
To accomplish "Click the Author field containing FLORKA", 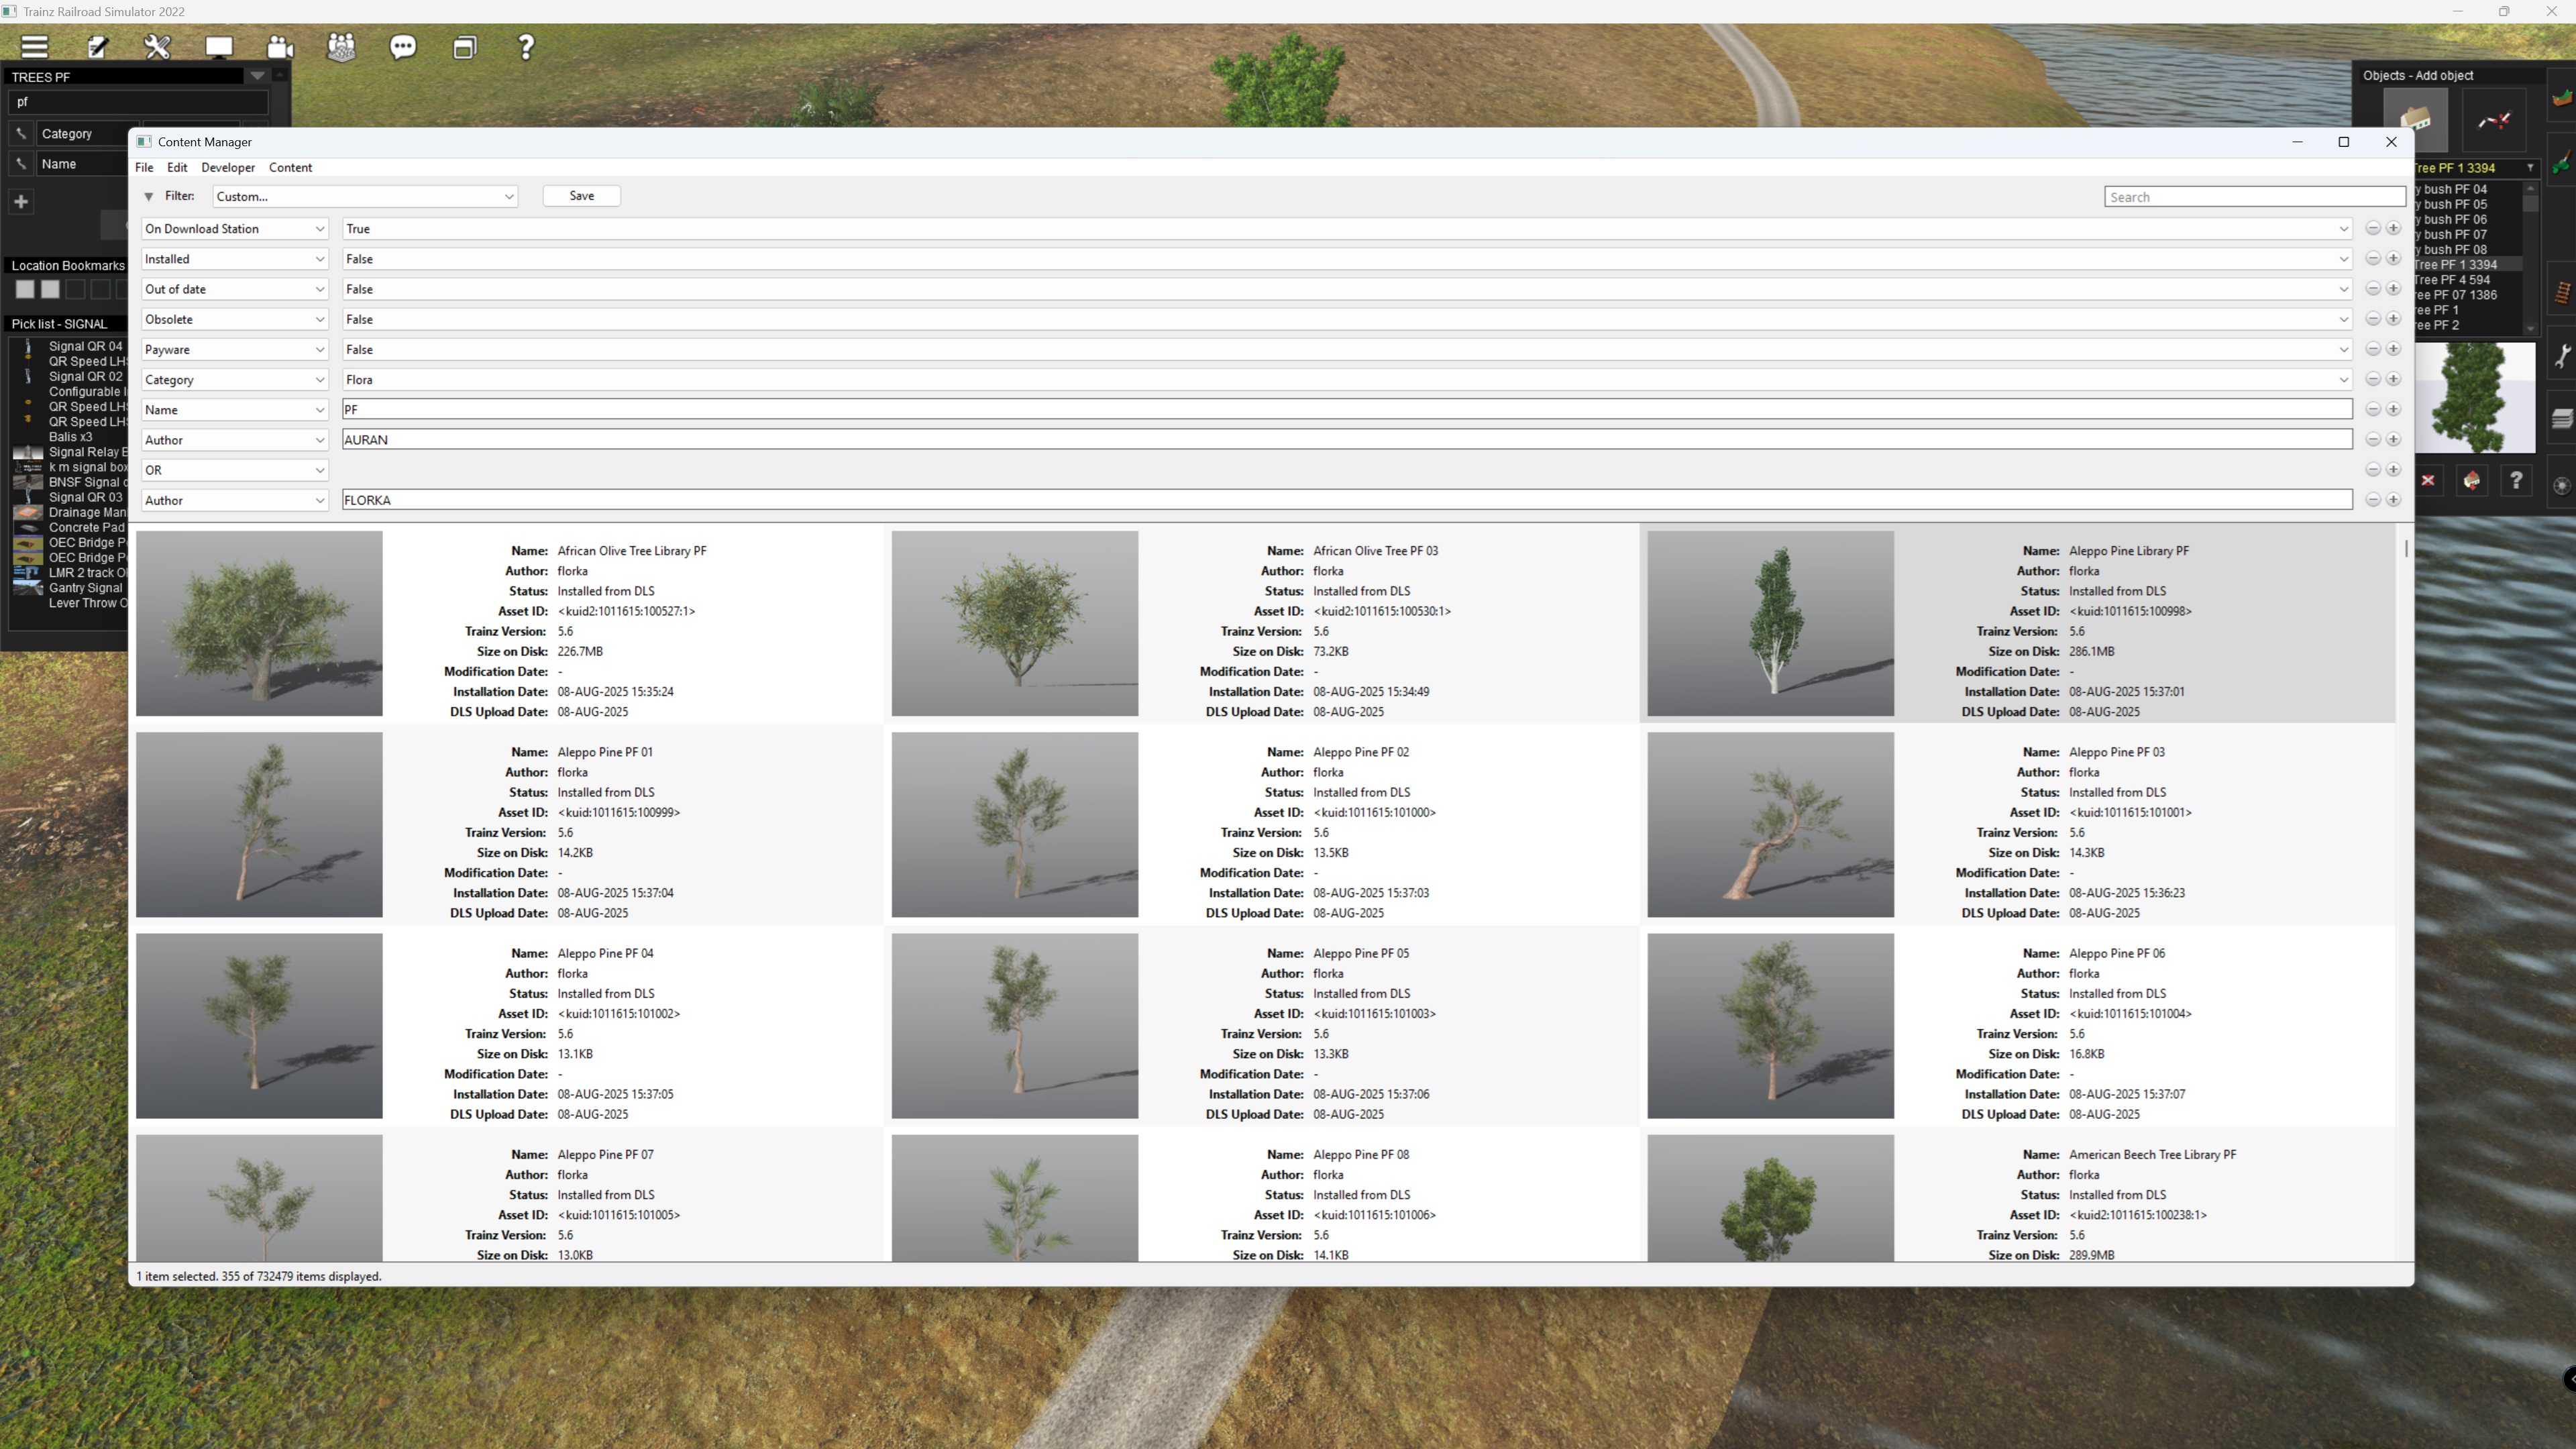I will (x=1347, y=500).
